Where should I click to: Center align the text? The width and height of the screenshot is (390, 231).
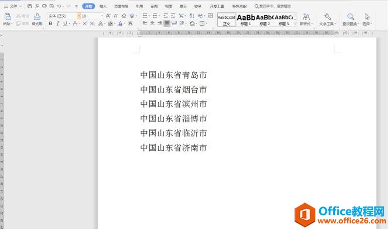[x=152, y=23]
